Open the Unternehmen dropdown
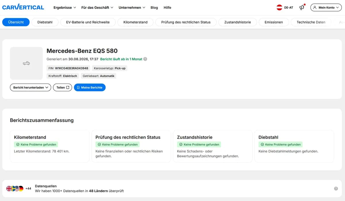The width and height of the screenshot is (345, 201). [x=132, y=7]
